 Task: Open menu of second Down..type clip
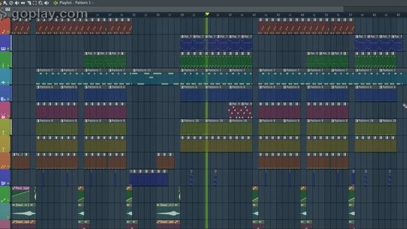pyautogui.click(x=158, y=222)
